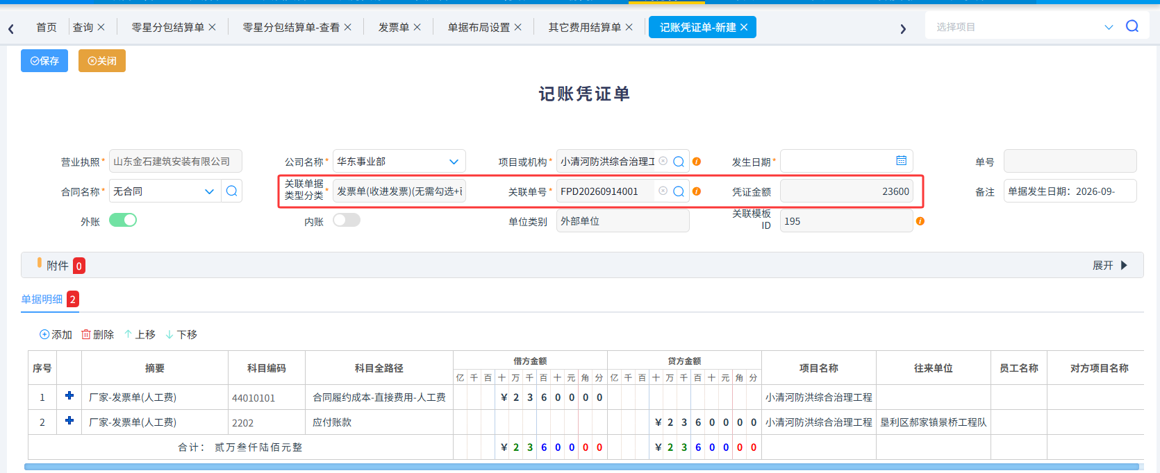Click 添加 to add a detail row
1160x473 pixels.
click(x=56, y=334)
